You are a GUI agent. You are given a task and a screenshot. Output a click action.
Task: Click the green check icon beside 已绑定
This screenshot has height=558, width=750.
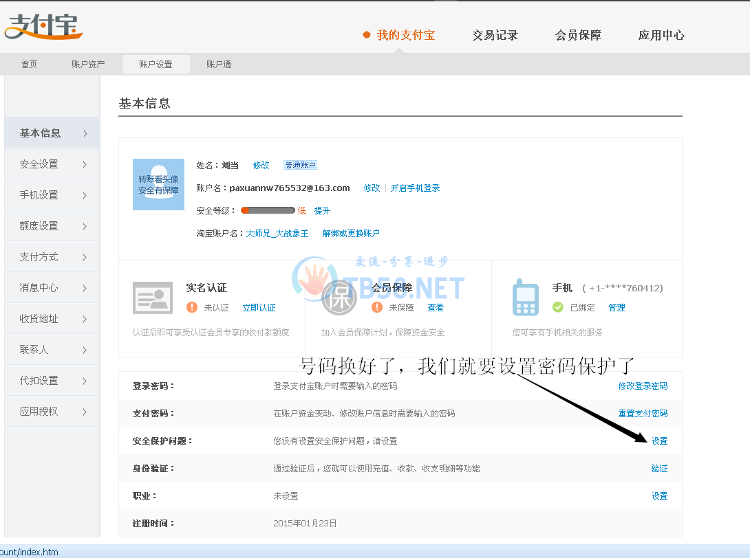[x=558, y=307]
